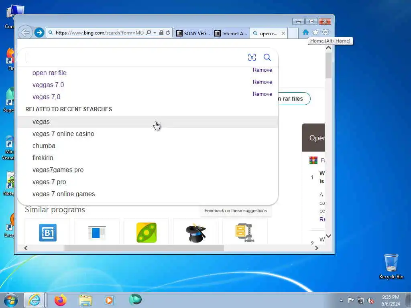Viewport: 411px width, 308px height.
Task: Click the muted volume tray icon
Action: click(x=370, y=300)
